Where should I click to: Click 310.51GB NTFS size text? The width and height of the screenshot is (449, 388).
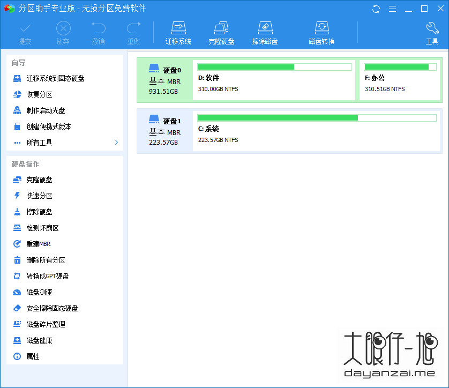click(385, 89)
